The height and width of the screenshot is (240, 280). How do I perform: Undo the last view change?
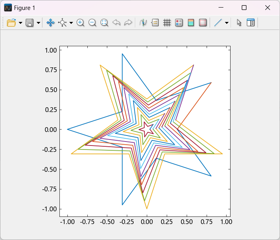116,23
